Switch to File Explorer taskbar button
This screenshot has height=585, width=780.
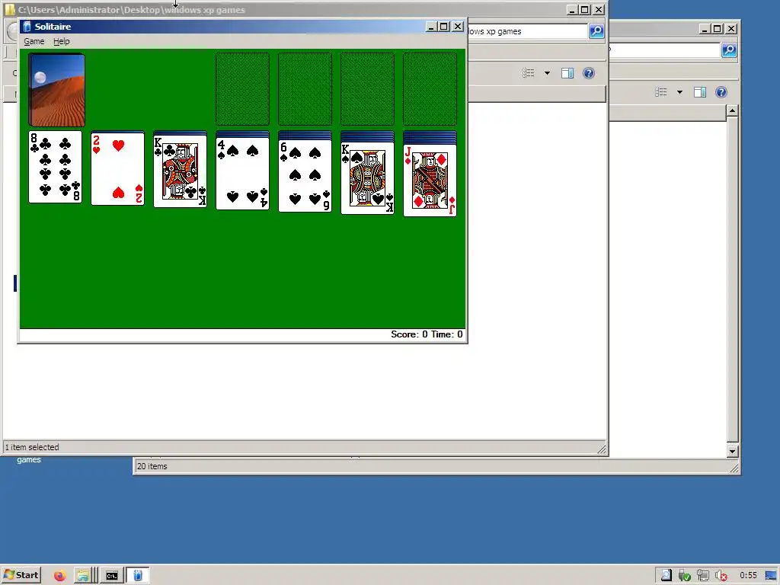click(x=85, y=576)
